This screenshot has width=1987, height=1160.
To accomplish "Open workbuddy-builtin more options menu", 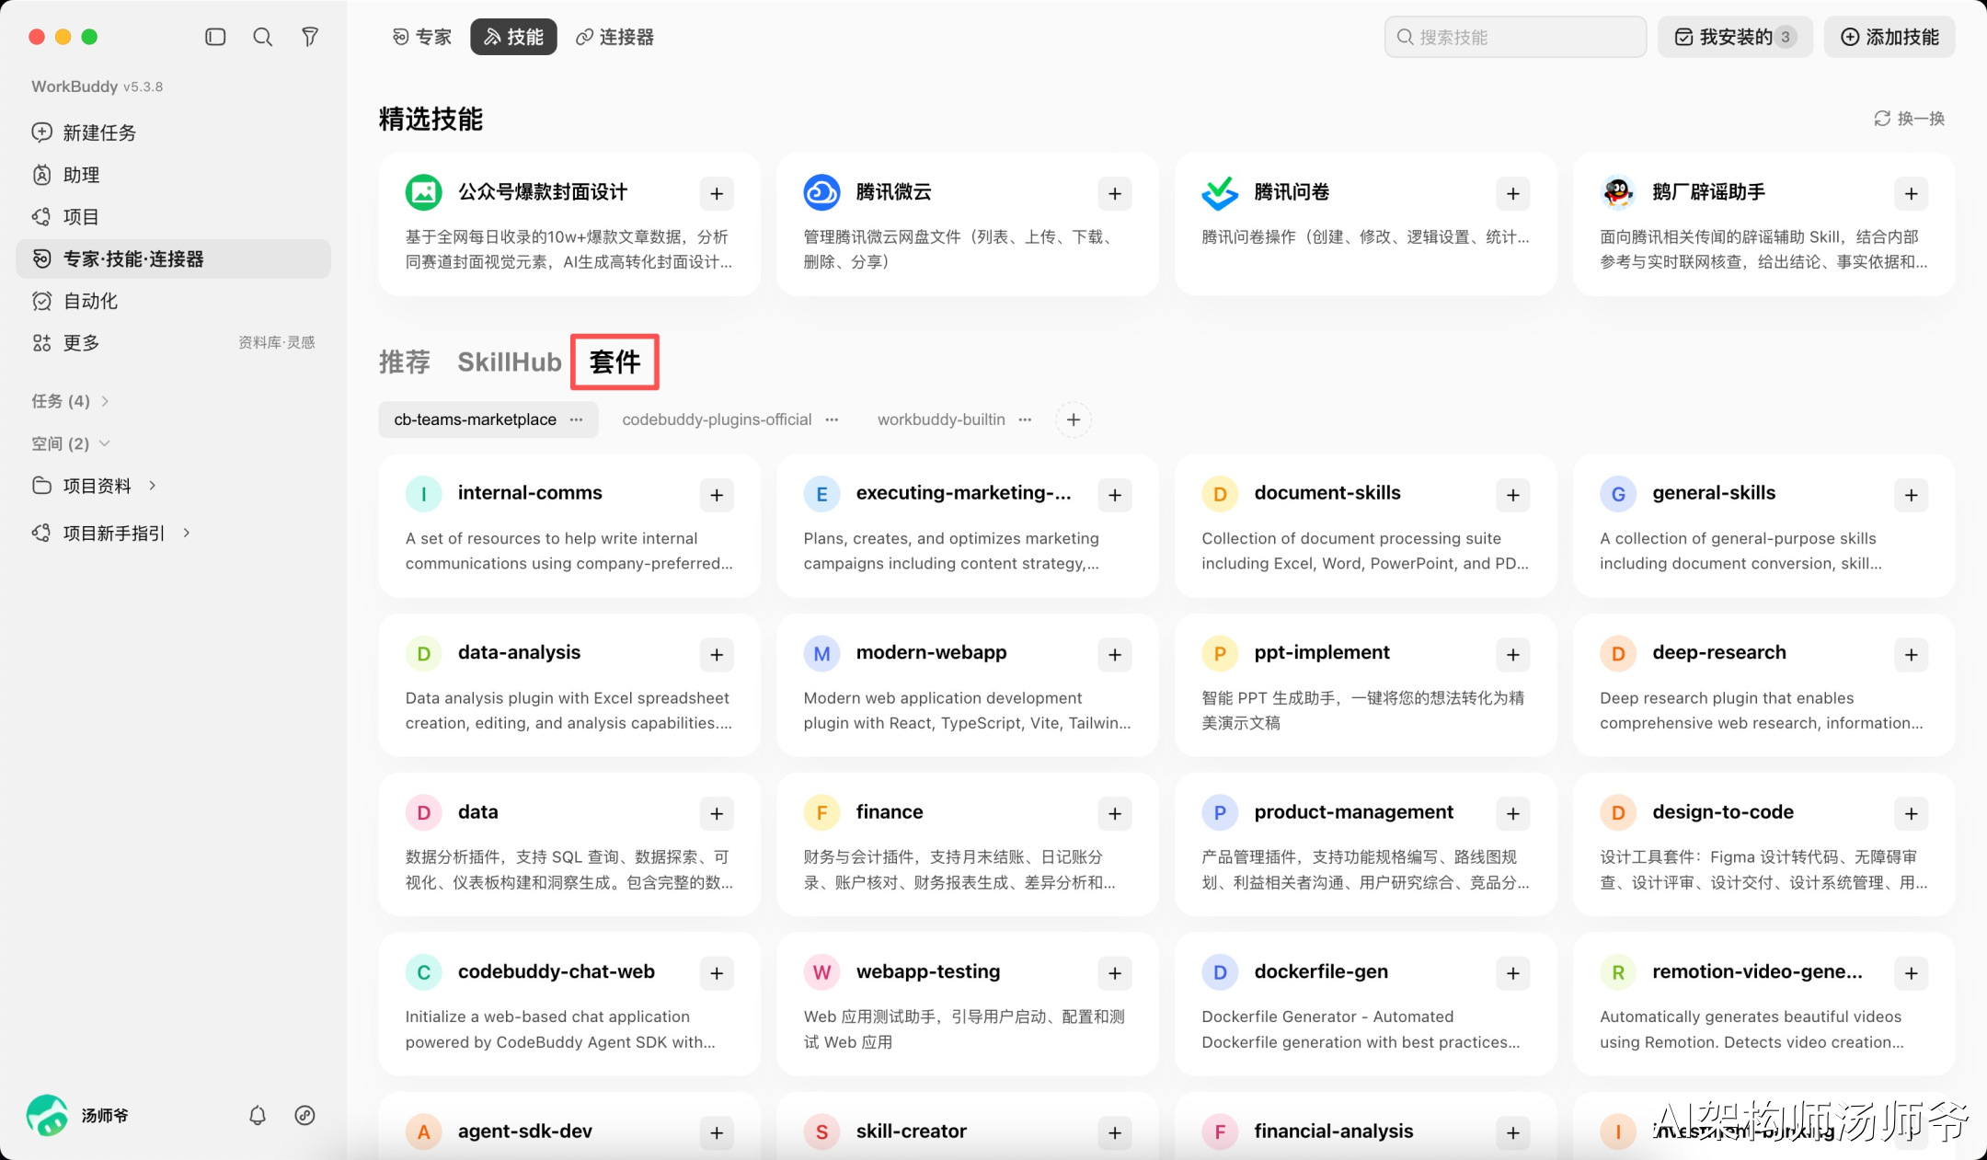I will pyautogui.click(x=1025, y=419).
